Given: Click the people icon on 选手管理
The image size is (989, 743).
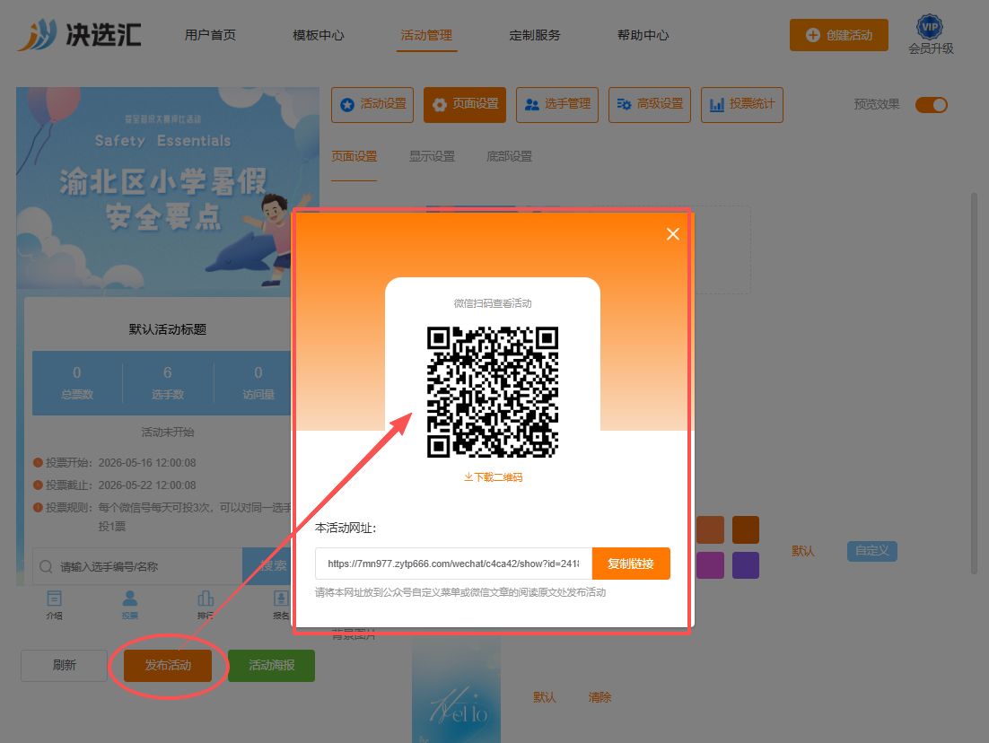Looking at the screenshot, I should coord(532,105).
